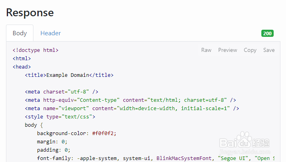286x162 pixels.
Task: Click the Example Domain title line
Action: tap(69, 75)
